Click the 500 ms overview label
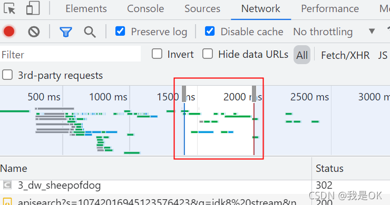The image size is (390, 205). (x=44, y=97)
